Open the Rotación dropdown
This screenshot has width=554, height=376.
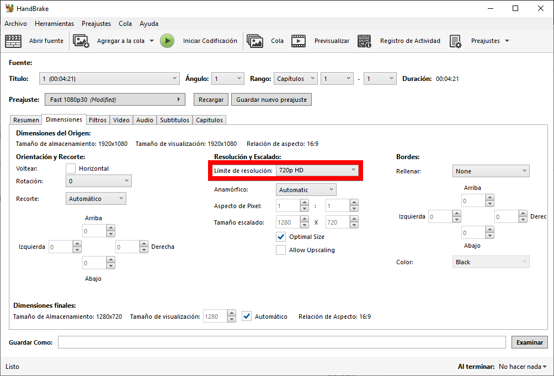click(99, 181)
